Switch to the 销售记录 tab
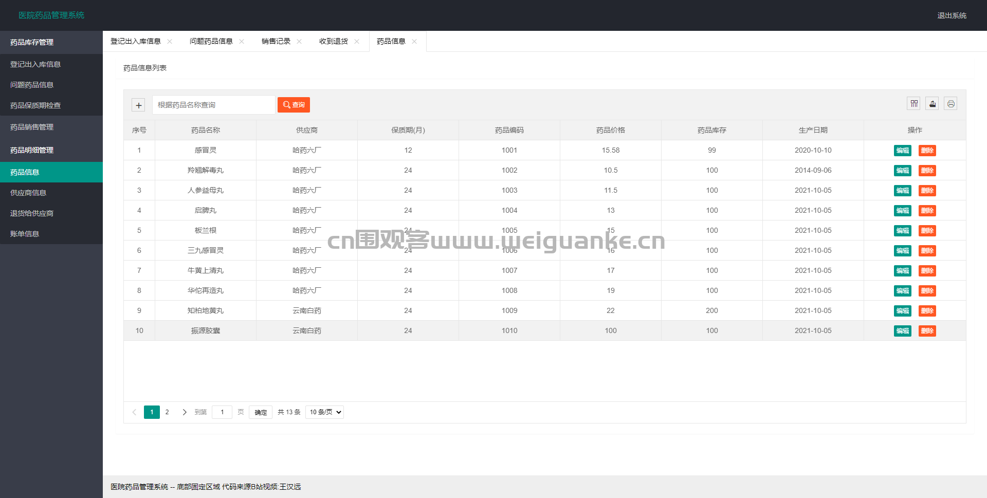The image size is (987, 498). click(x=276, y=42)
